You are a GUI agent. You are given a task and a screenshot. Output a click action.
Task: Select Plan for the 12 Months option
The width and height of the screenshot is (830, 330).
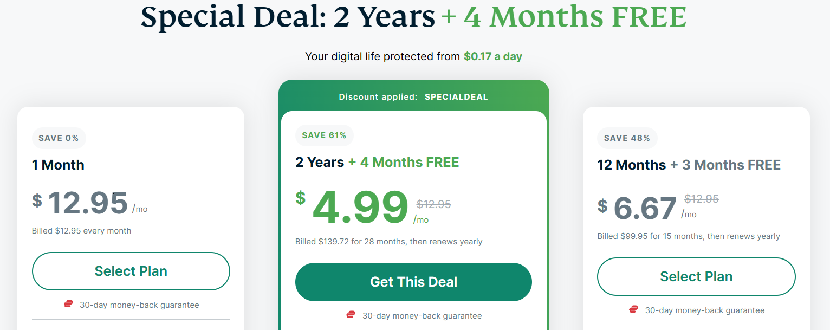tap(696, 276)
